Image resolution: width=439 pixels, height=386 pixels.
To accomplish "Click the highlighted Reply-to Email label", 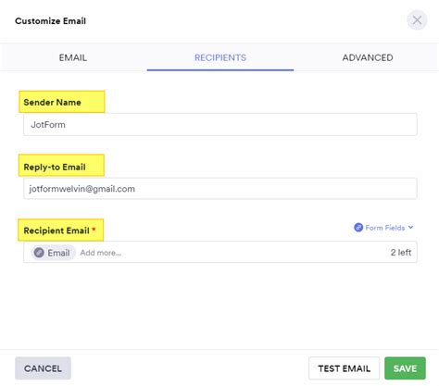I will point(55,167).
